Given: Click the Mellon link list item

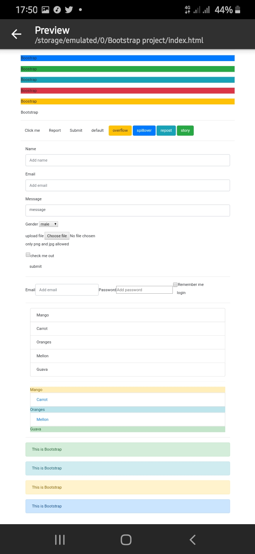Looking at the screenshot, I should click(42, 419).
